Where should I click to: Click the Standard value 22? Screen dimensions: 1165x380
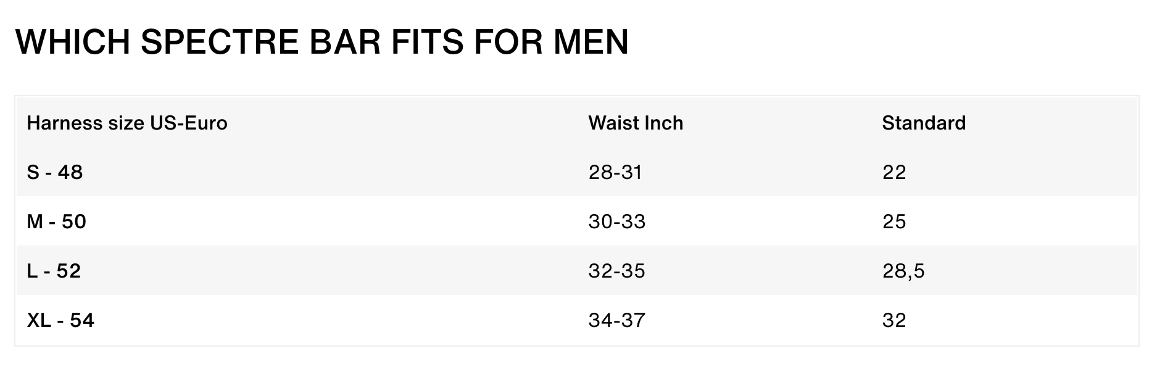tap(894, 172)
